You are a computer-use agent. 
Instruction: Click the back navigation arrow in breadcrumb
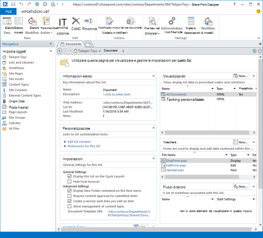pyautogui.click(x=59, y=51)
